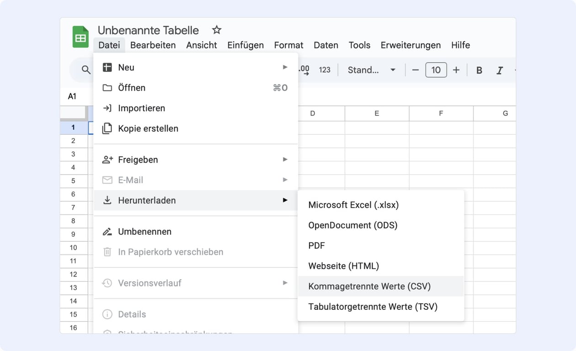This screenshot has height=351, width=576.
Task: Click the document title Unbenannte Tabelle
Action: (x=148, y=30)
